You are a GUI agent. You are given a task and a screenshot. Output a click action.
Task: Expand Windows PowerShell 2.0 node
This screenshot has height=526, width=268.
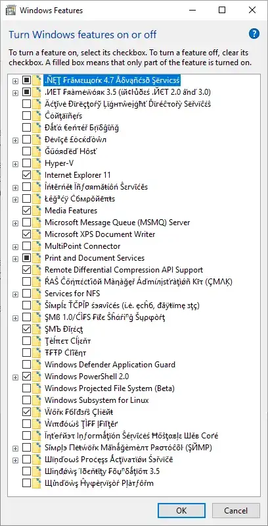(x=15, y=377)
